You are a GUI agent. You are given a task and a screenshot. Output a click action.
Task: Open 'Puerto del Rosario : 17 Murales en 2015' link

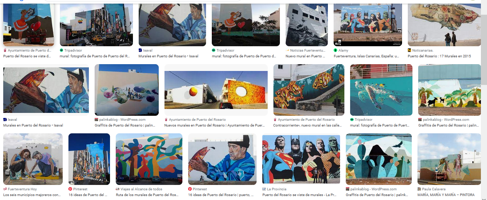[439, 56]
